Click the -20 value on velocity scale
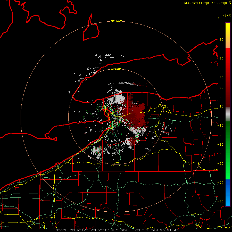This screenshot has width=232, height=232. tap(220, 135)
